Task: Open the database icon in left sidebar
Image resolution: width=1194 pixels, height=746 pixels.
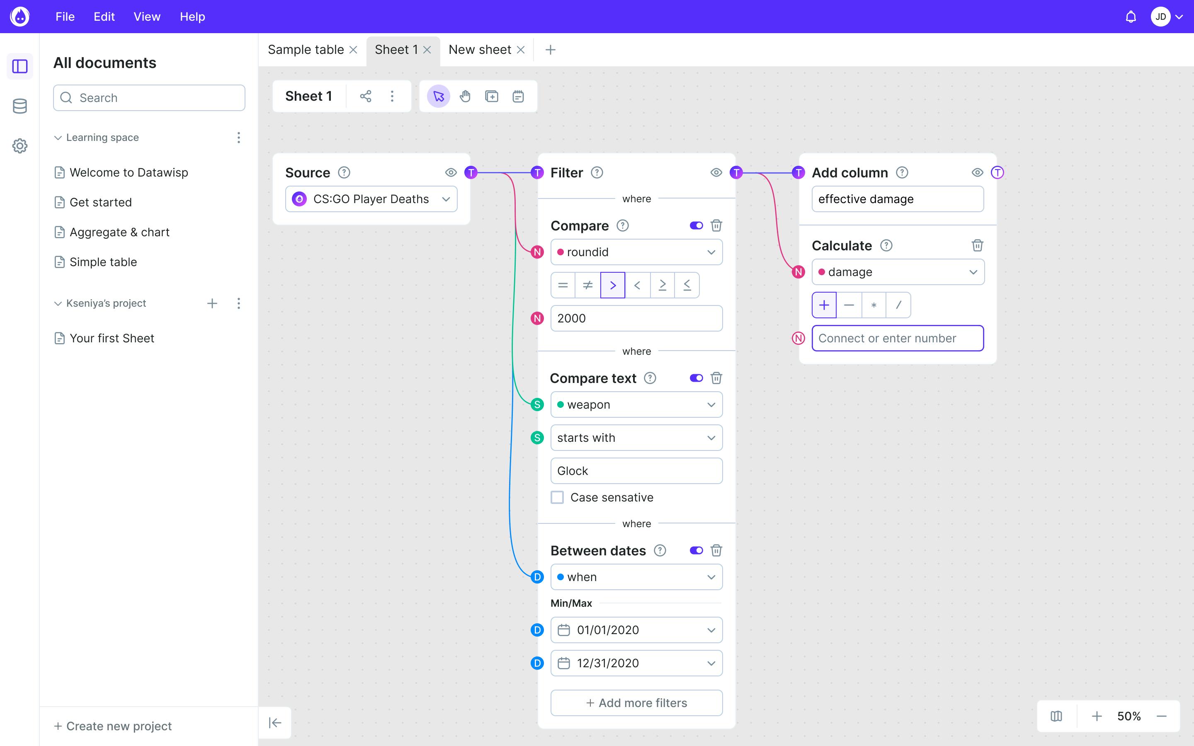Action: [x=20, y=106]
